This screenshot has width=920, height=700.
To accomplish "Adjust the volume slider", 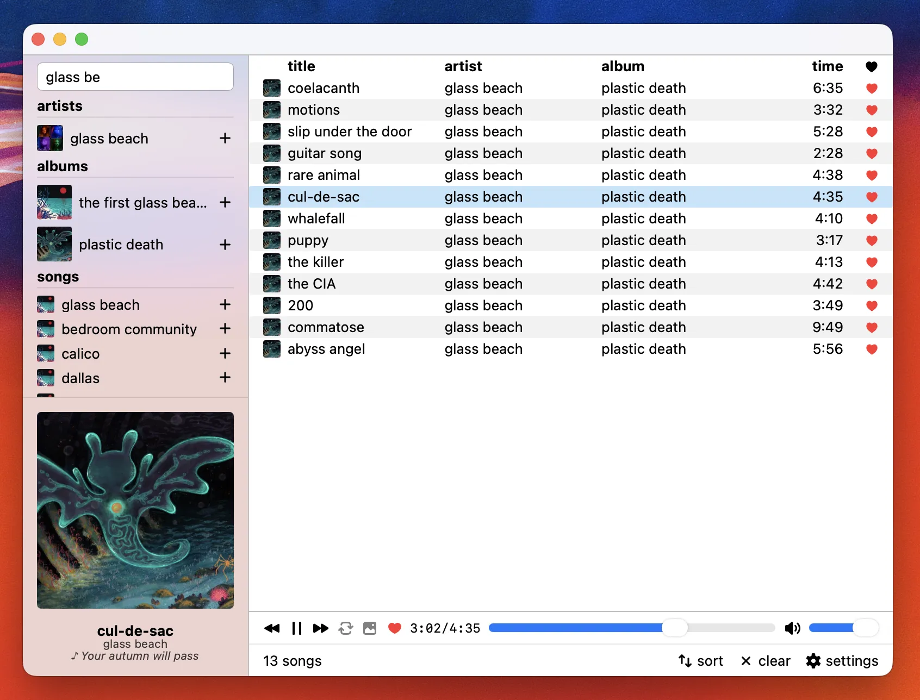I will 843,628.
